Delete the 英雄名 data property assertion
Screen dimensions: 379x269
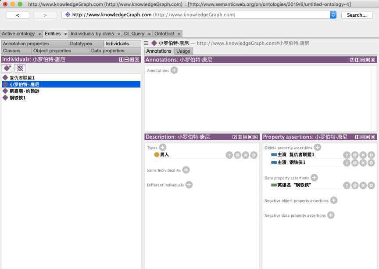point(363,185)
